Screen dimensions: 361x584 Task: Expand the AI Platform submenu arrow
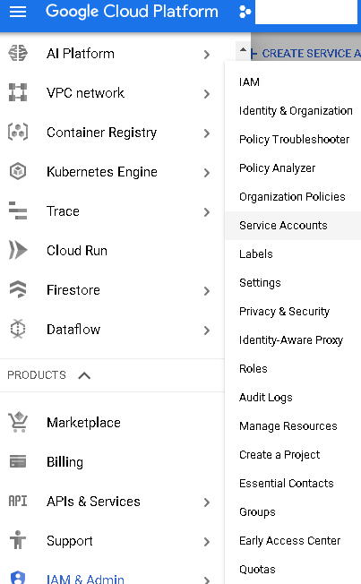tap(207, 55)
